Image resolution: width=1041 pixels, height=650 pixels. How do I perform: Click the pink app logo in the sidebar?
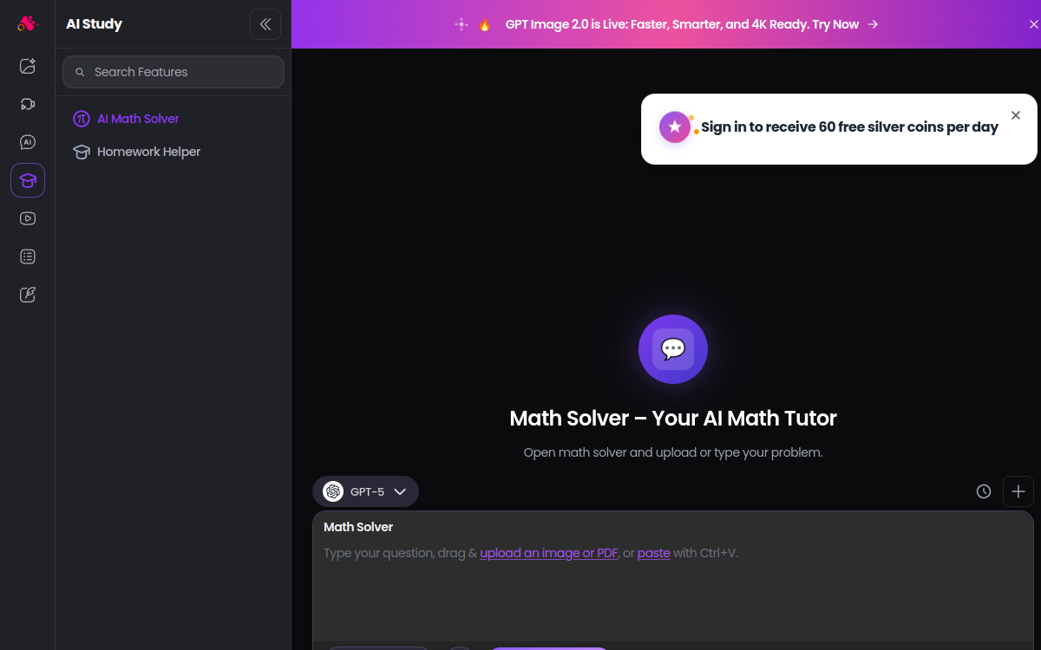pyautogui.click(x=28, y=24)
